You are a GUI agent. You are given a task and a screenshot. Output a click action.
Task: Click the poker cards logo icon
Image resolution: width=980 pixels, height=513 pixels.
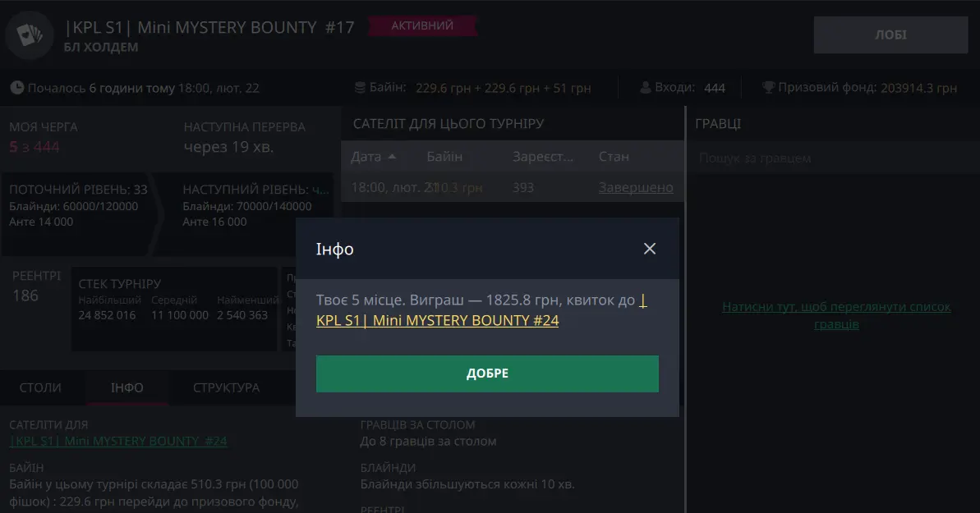[x=30, y=35]
